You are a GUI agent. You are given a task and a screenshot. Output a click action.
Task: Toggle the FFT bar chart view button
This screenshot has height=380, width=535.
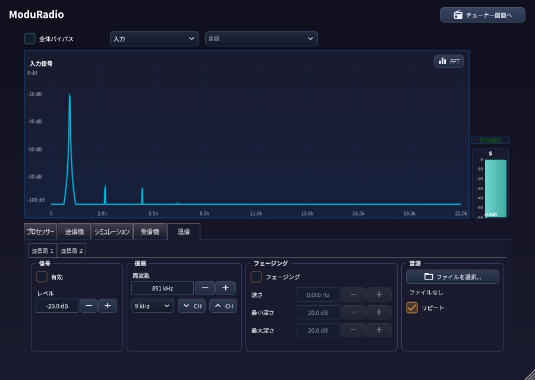449,61
